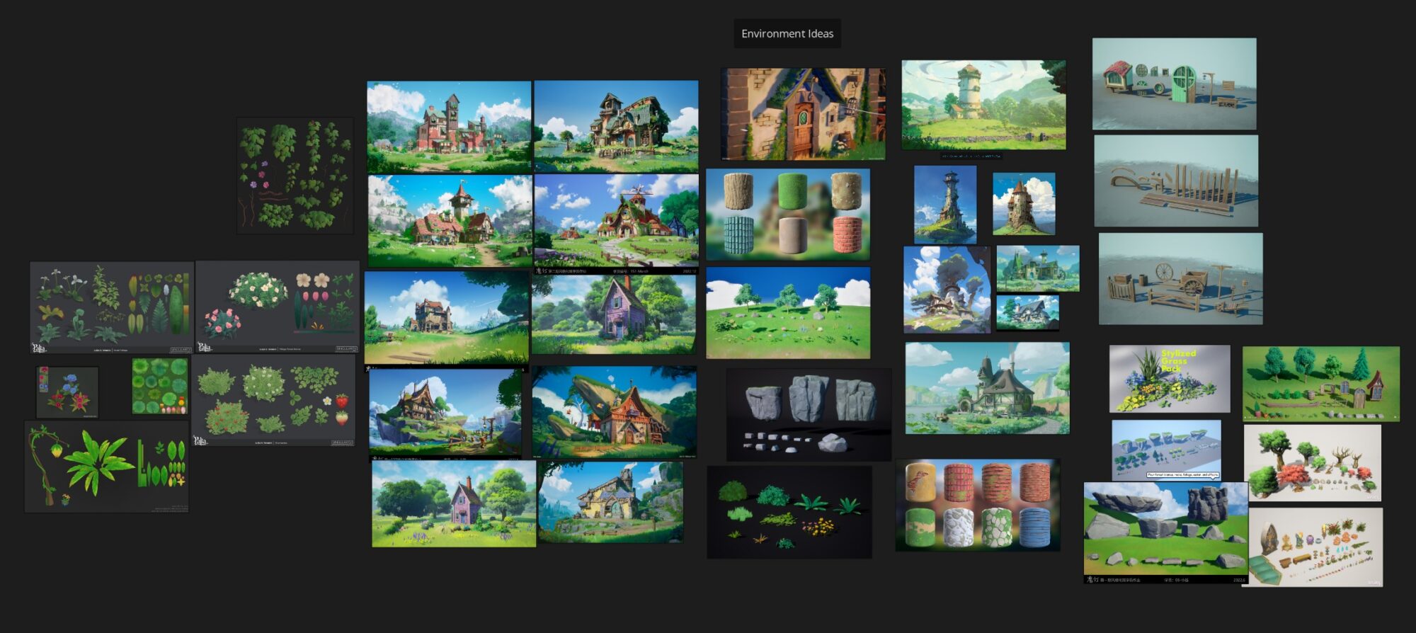Screen dimensions: 1416x633
Task: Select the thatched house by the lake
Action: click(x=988, y=388)
